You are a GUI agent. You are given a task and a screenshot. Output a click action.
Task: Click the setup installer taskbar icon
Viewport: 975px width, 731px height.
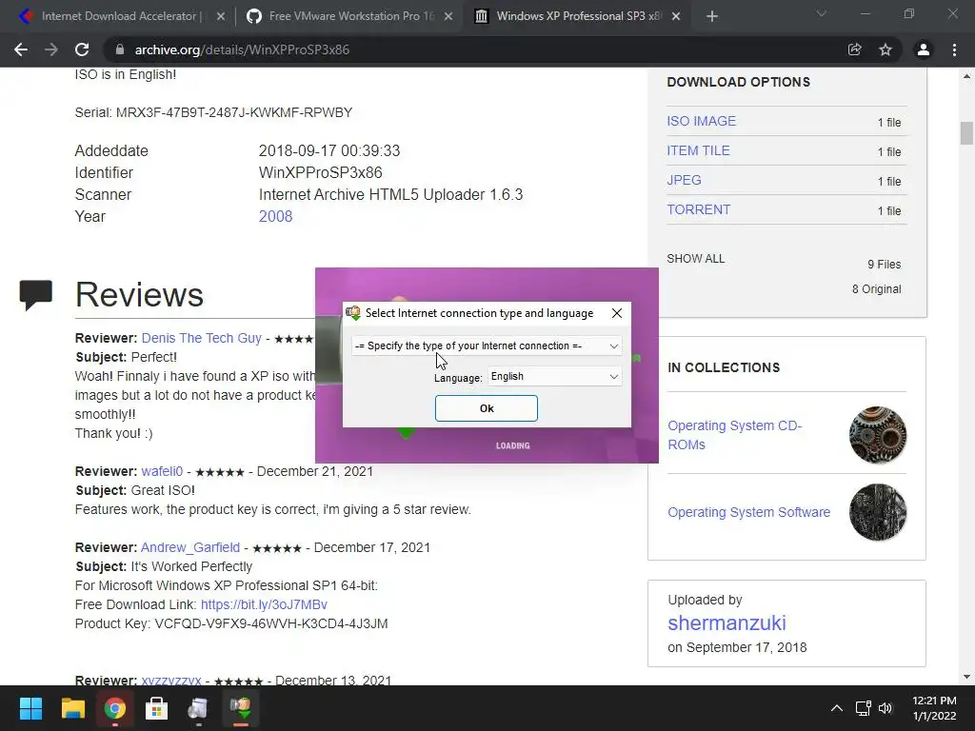[198, 708]
